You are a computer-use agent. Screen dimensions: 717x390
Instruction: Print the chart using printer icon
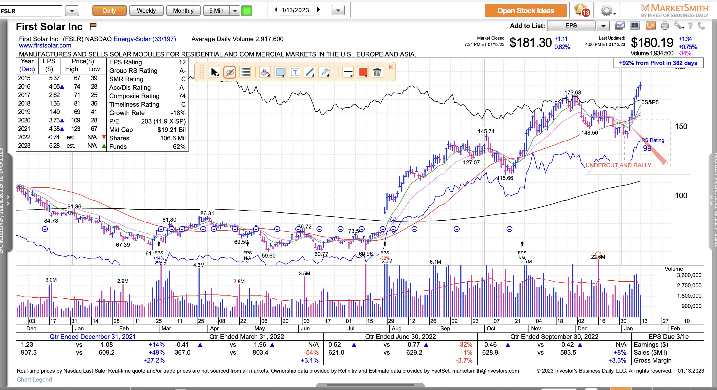pos(665,26)
